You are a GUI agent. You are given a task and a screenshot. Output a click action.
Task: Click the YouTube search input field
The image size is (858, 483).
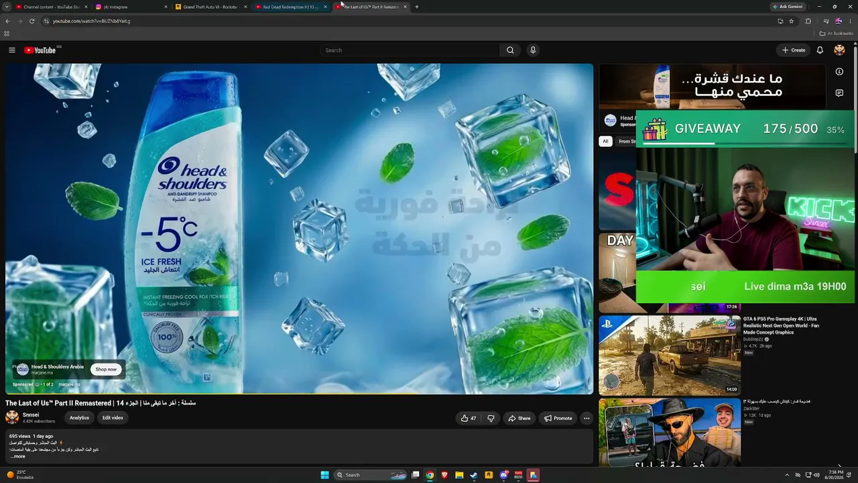pos(410,50)
